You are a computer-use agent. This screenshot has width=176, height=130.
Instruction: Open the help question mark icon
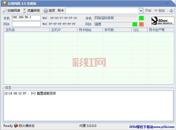point(171,11)
